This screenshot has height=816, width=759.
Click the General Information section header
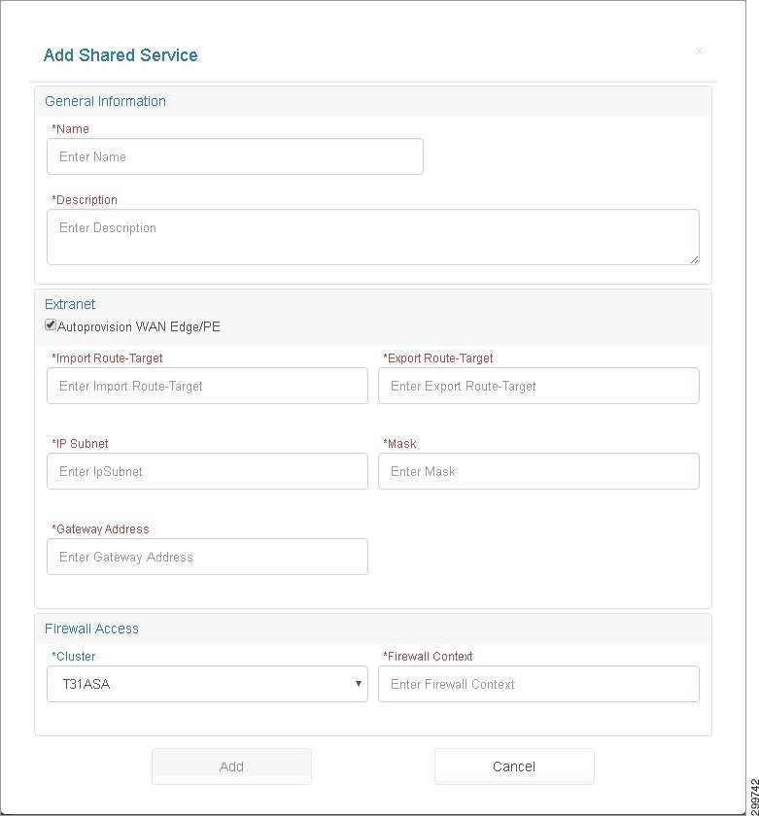point(105,101)
